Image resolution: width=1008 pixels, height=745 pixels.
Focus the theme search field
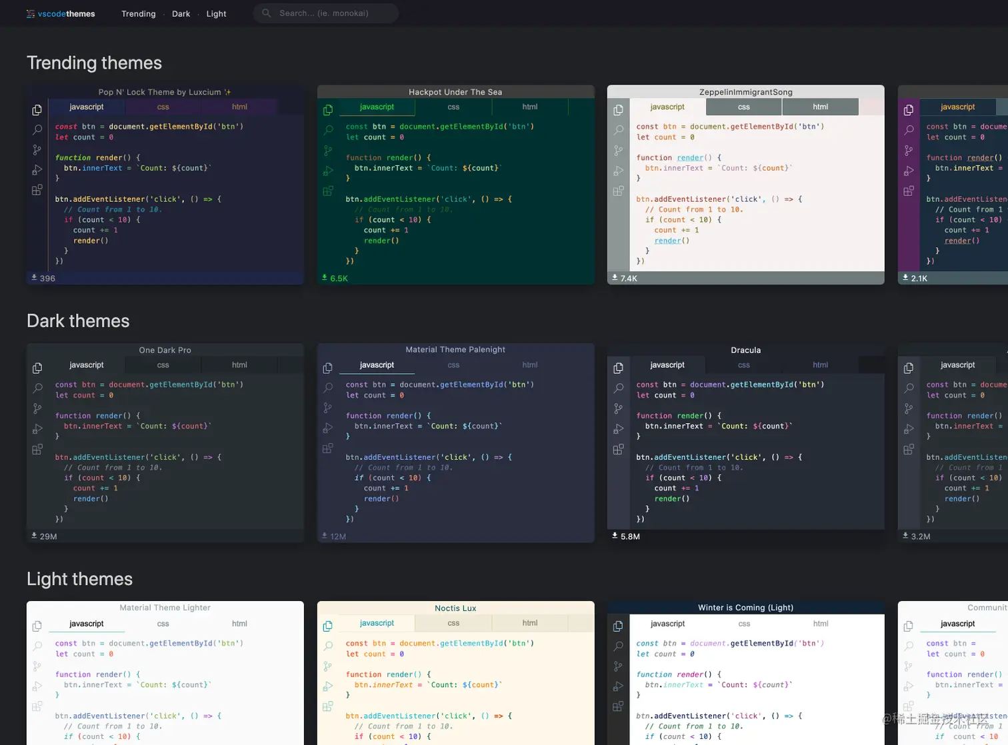point(326,13)
